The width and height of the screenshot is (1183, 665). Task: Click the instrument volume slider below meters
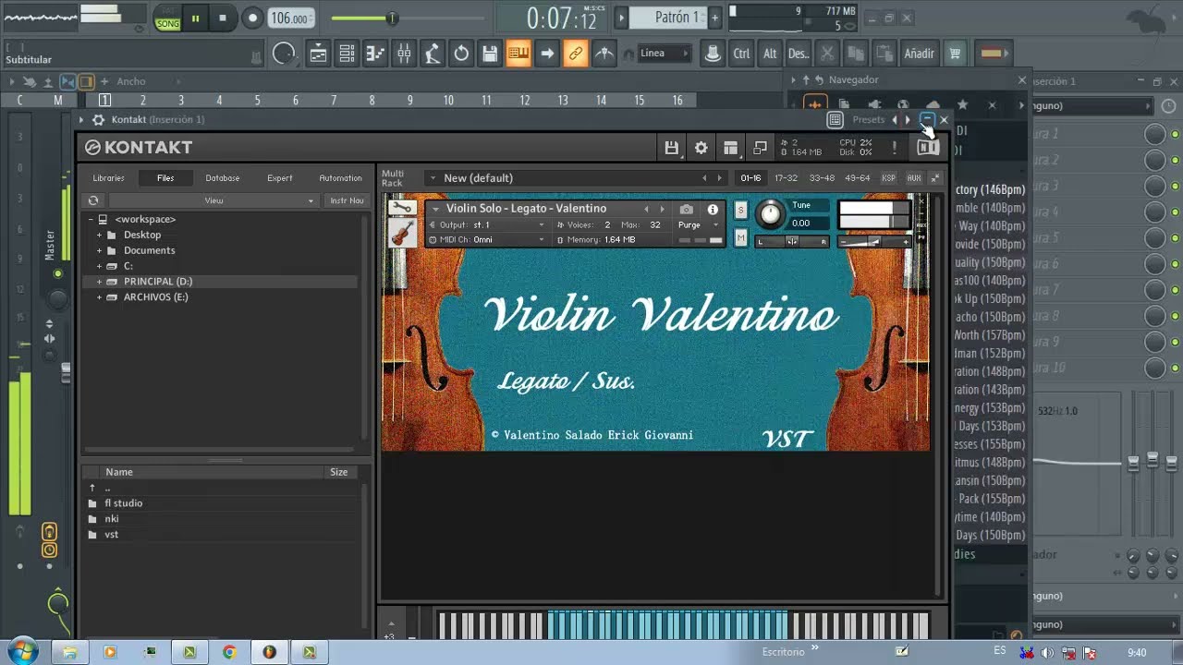(874, 242)
